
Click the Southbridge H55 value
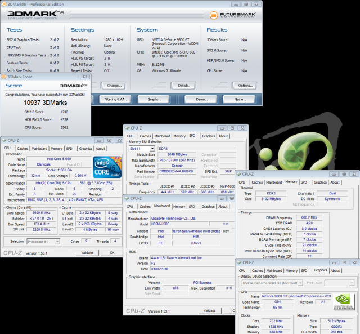point(196,237)
